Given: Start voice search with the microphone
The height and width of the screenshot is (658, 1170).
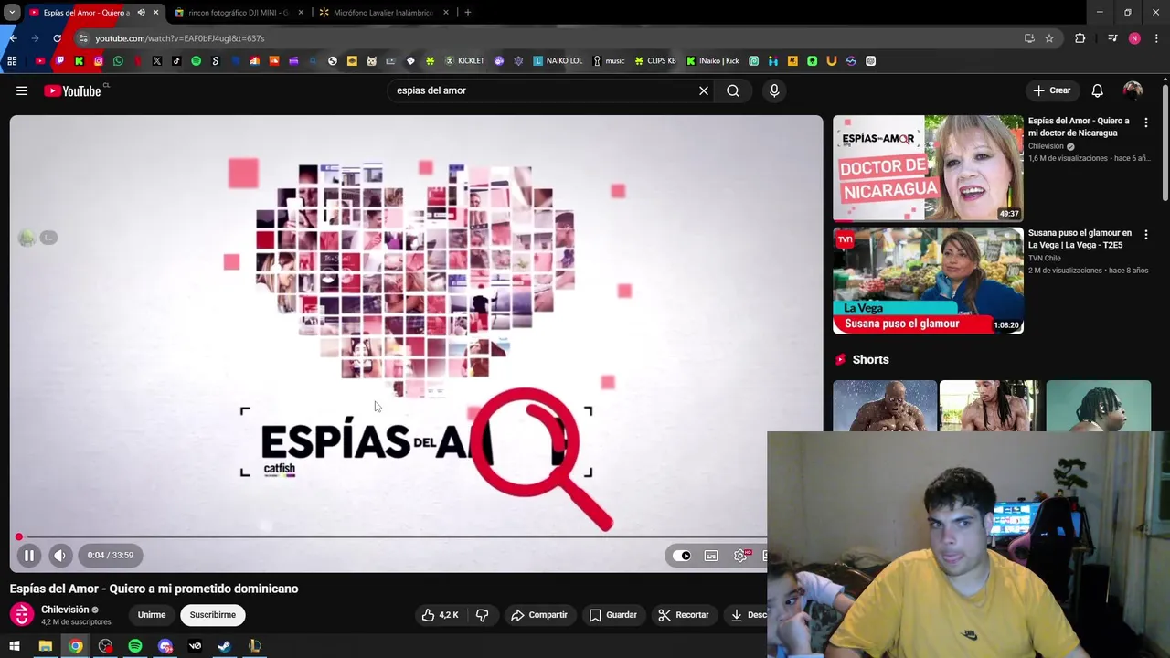Looking at the screenshot, I should click(x=774, y=90).
